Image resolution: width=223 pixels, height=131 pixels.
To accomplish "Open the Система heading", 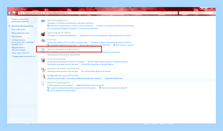I will 52,40.
